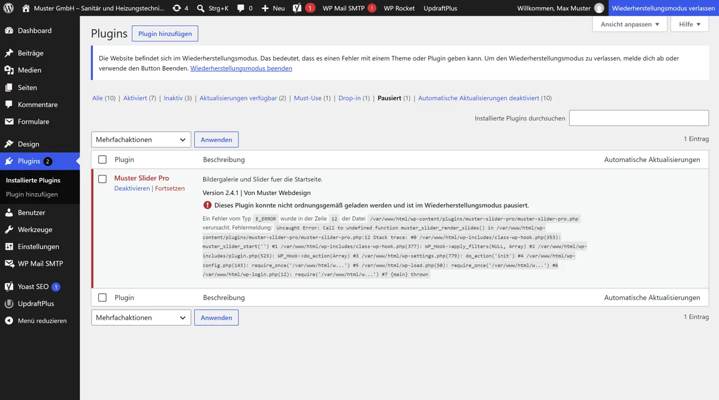Open comments bubble in admin bar
Screen dimensions: 719x400
point(244,8)
